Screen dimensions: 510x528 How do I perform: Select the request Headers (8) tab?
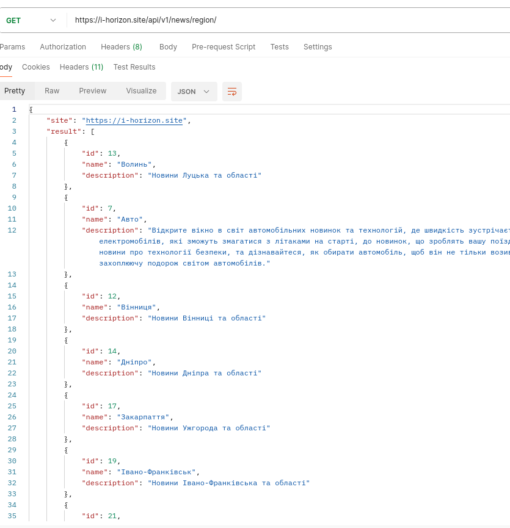(122, 47)
